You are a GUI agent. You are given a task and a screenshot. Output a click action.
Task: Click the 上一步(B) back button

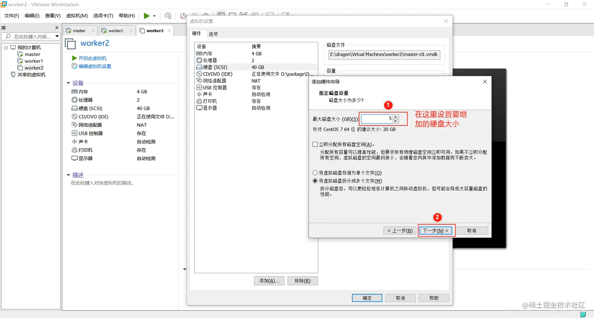click(x=400, y=231)
